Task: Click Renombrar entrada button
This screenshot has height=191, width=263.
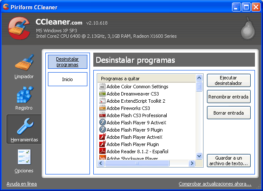Action: pos(229,97)
